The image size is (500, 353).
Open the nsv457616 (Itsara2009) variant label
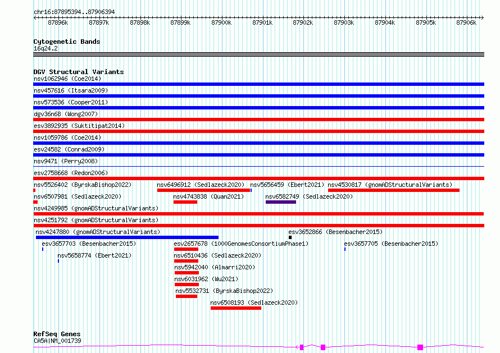[71, 90]
